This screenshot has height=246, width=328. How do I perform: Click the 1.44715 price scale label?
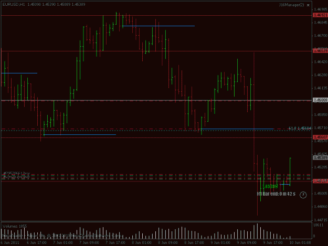pos(321,220)
